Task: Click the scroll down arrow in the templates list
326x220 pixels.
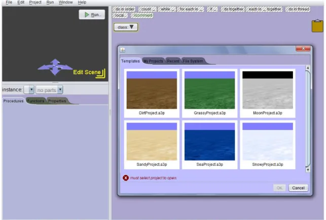Action: coord(308,170)
